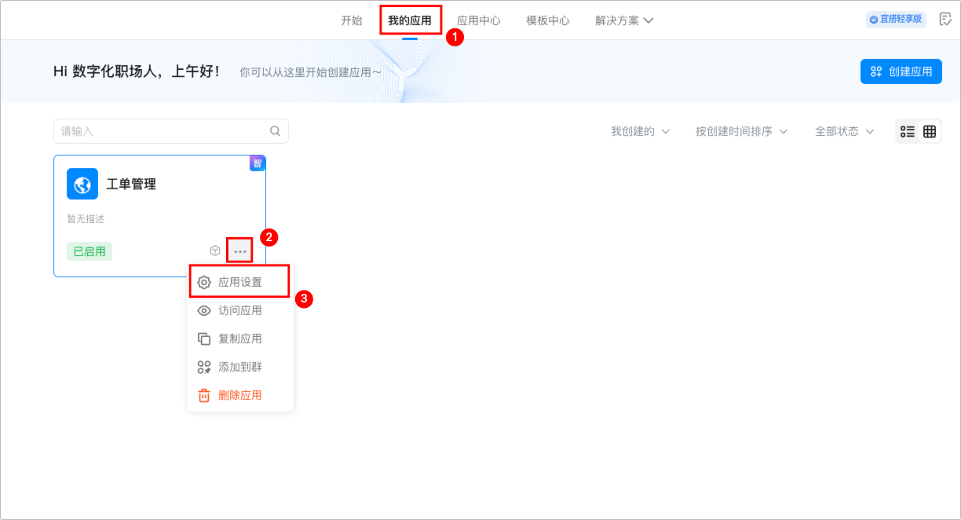The image size is (961, 520).
Task: Open the 工单管理 app title
Action: (131, 185)
